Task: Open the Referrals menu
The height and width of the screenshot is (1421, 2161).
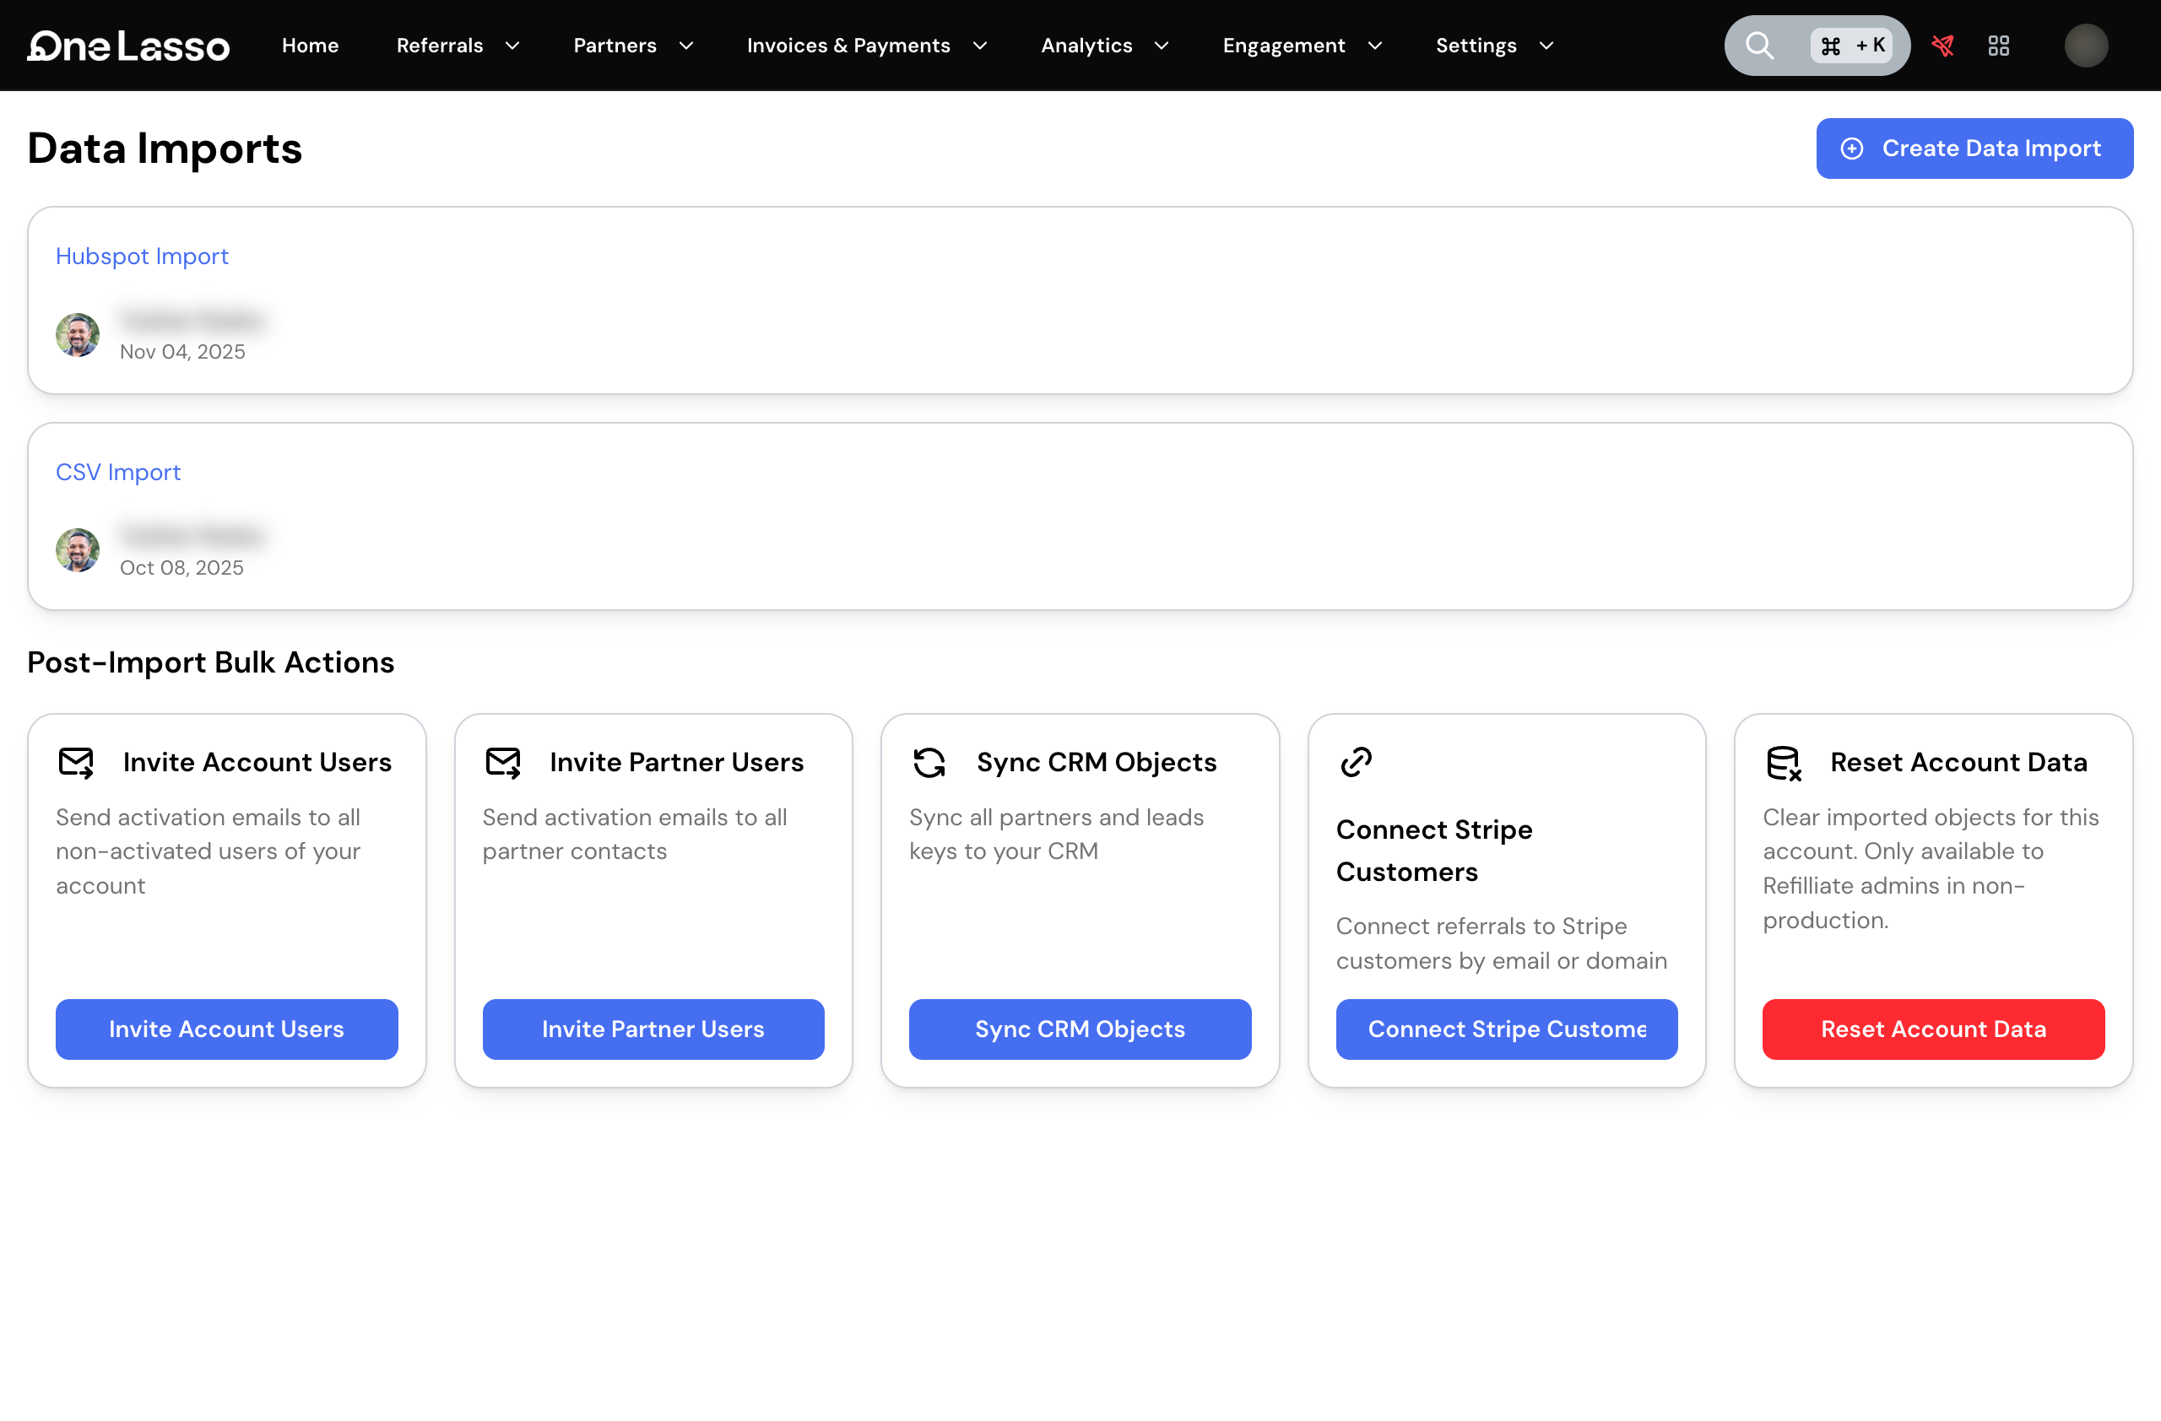Action: tap(440, 46)
